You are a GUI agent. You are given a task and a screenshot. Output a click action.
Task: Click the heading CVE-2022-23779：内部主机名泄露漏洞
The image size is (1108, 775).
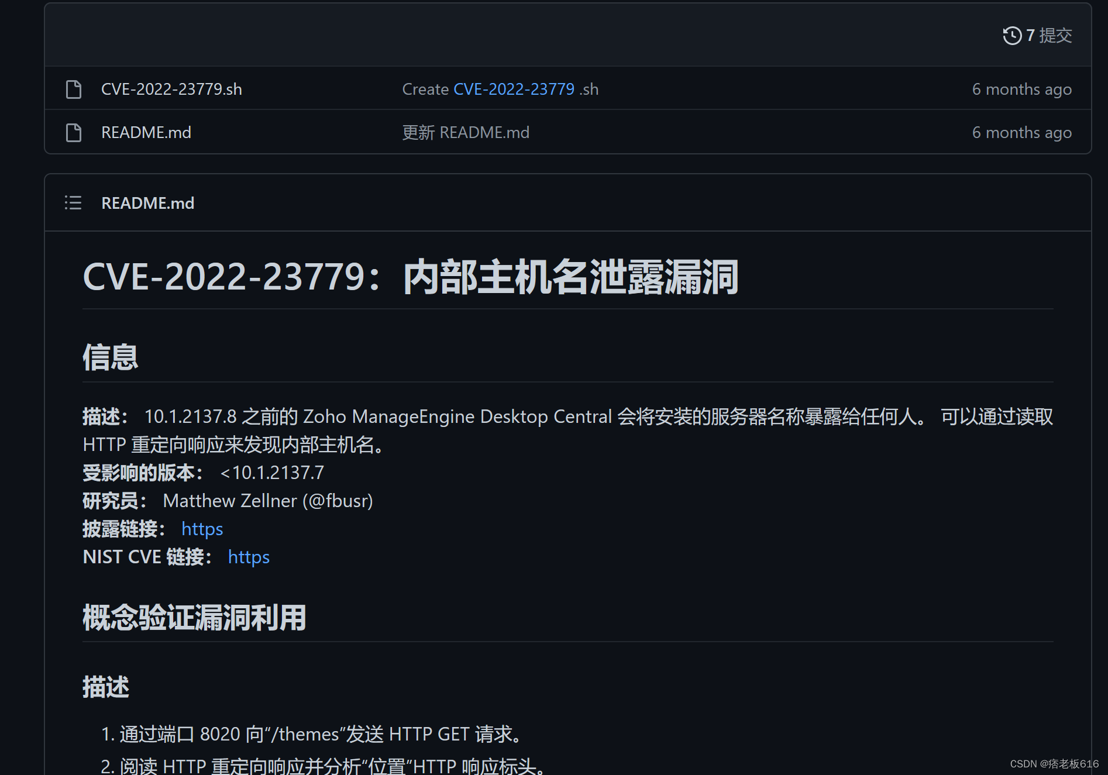click(411, 277)
